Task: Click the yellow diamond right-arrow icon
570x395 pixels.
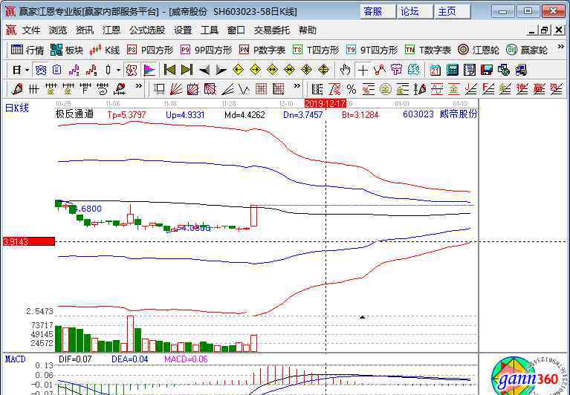Action: click(255, 70)
